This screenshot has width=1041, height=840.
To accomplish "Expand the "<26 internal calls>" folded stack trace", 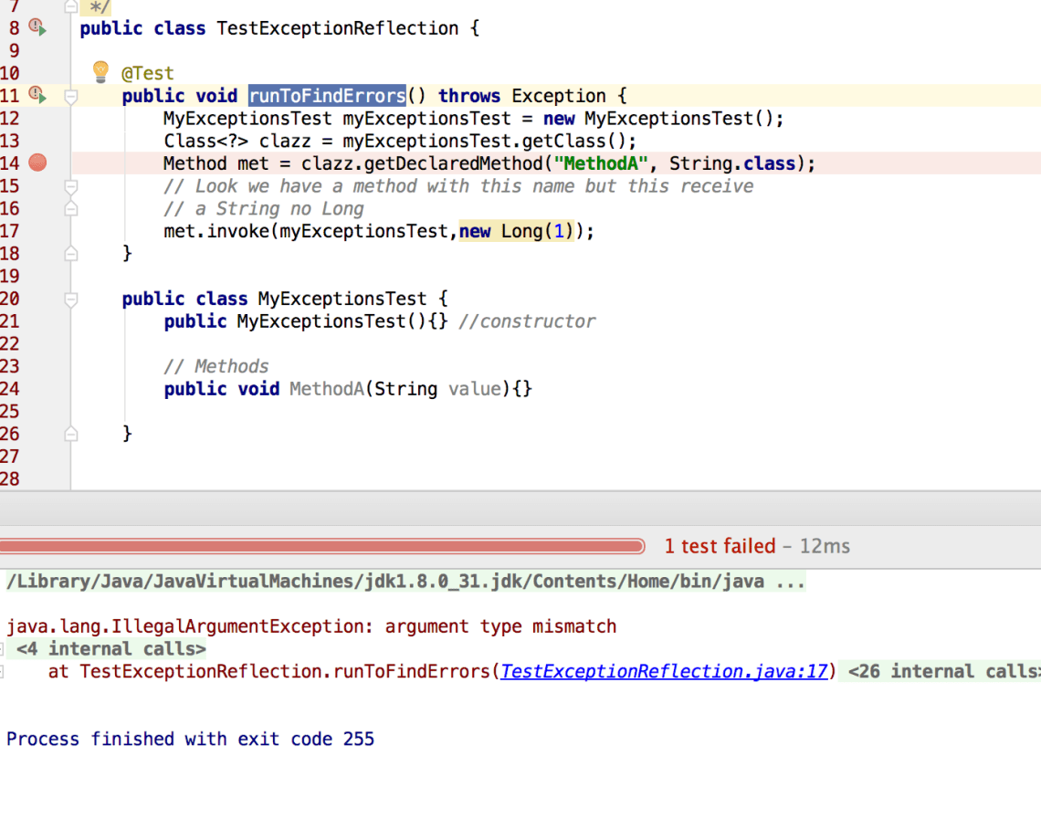I will point(942,672).
